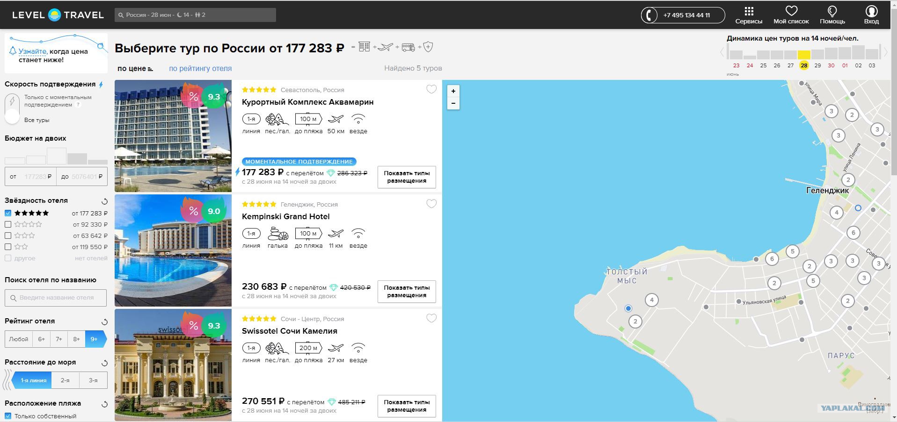Reset the Звёздность отеля filter
897x422 pixels.
104,201
